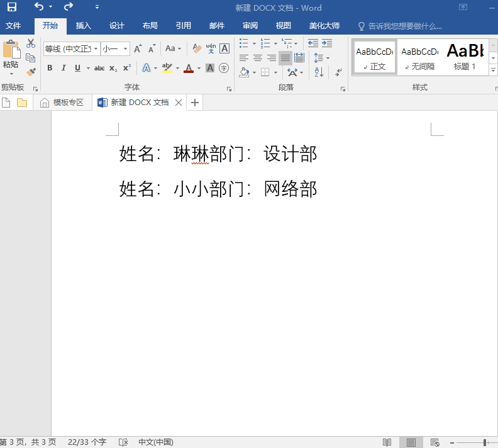Click the Sort A-Z icon

(x=319, y=72)
